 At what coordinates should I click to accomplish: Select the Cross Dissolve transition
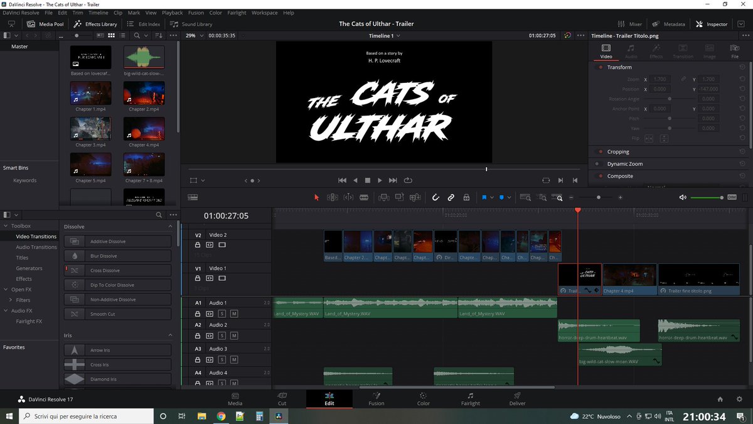click(x=118, y=270)
